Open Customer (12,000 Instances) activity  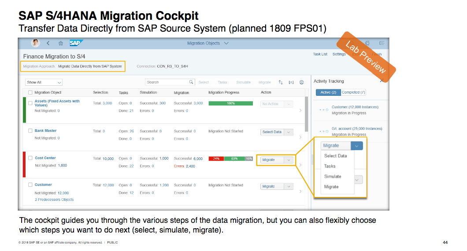(x=355, y=107)
